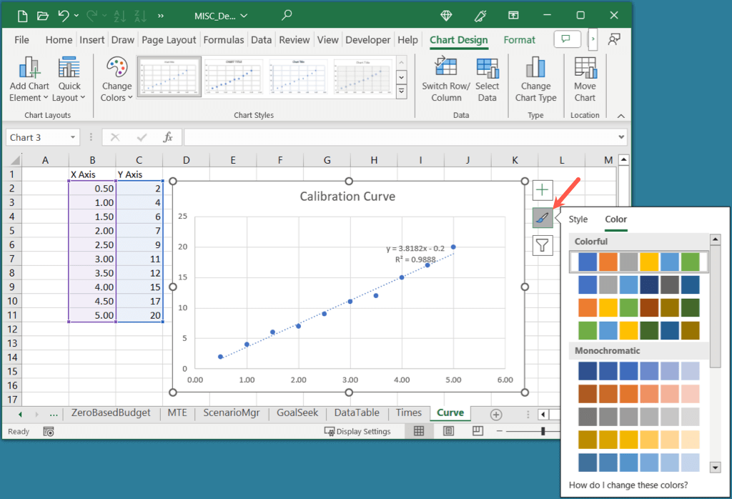
Task: Switch to Page Break Preview view
Action: tap(478, 431)
